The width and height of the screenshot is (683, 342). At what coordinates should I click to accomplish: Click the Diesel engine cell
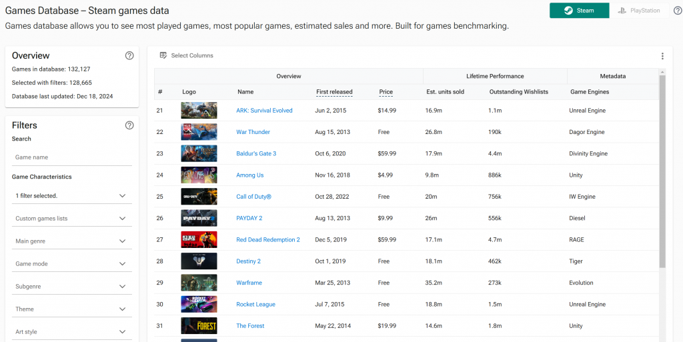coord(577,218)
